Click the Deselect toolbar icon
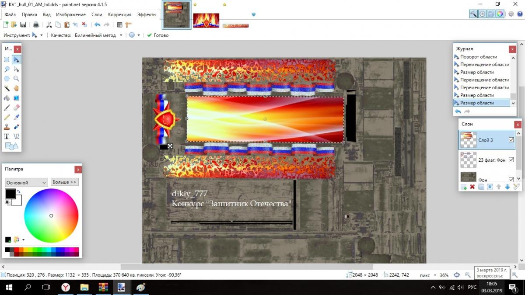This screenshot has height=295, width=525. pos(84,25)
